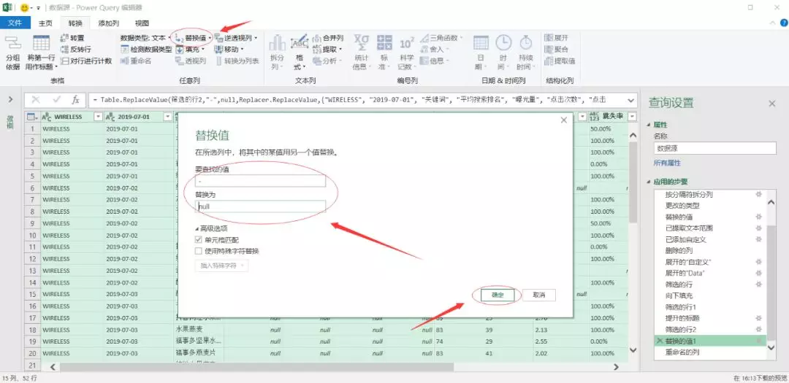Click the 福事多燕麦片 cell in row 20
The height and width of the screenshot is (383, 789).
click(199, 353)
